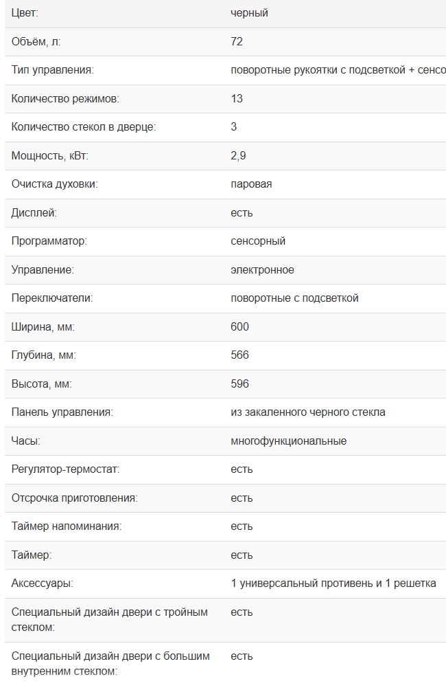This screenshot has width=446, height=690.
Task: Click the modes count value "13"
Action: pyautogui.click(x=237, y=99)
